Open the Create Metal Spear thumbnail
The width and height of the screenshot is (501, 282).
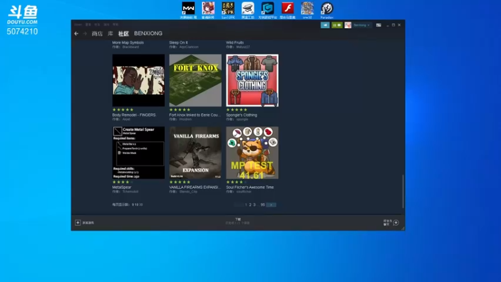click(x=138, y=152)
